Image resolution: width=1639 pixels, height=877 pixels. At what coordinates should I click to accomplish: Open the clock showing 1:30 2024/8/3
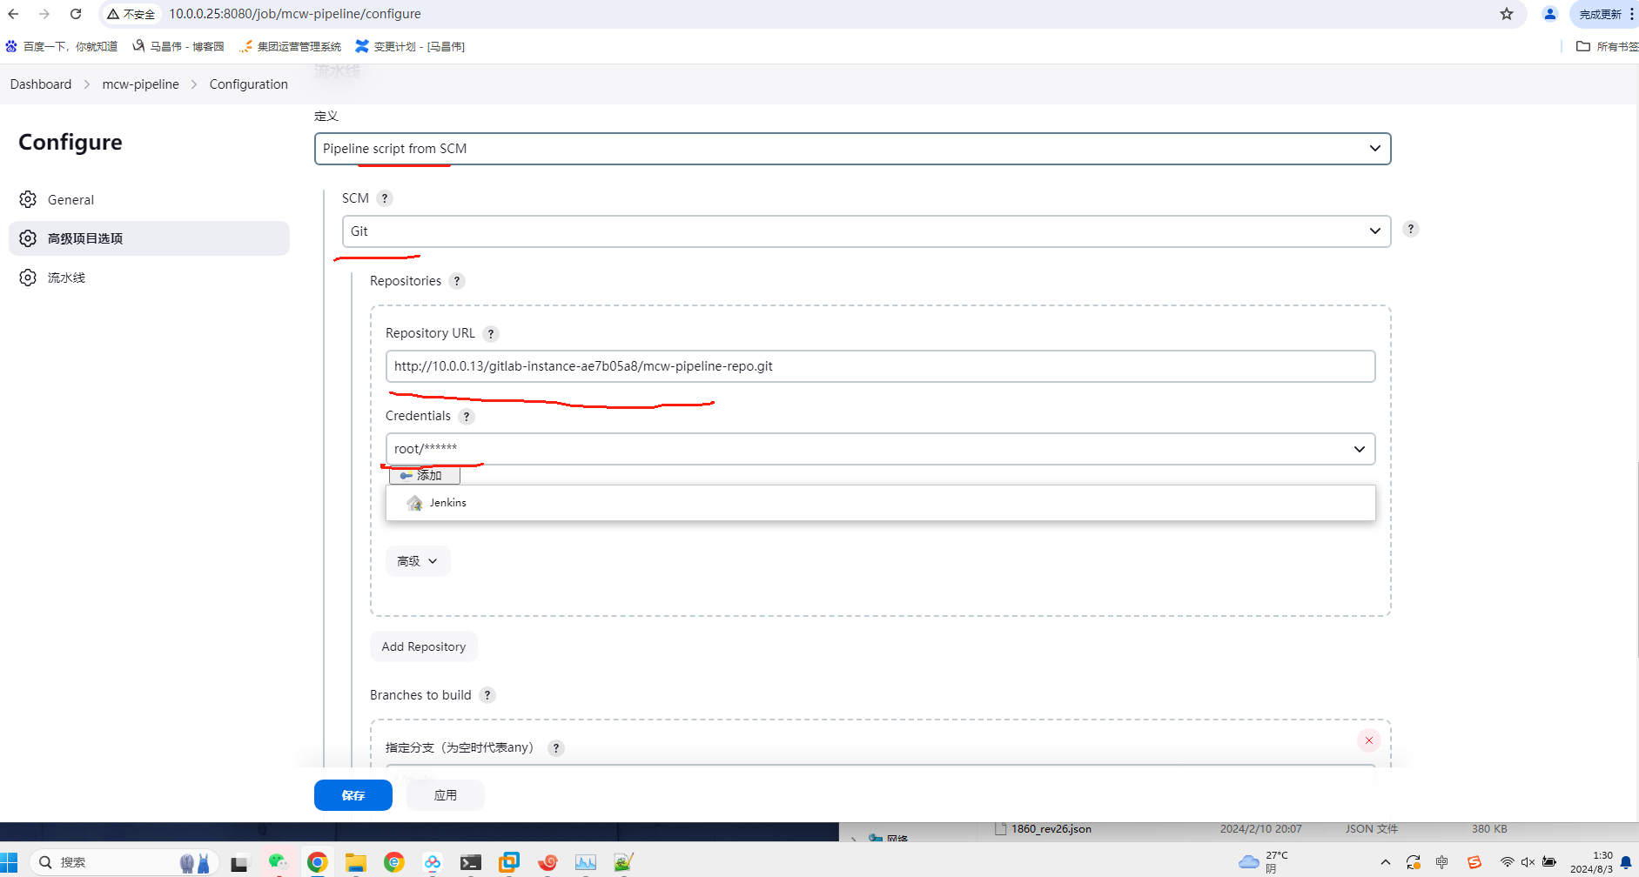coord(1591,862)
